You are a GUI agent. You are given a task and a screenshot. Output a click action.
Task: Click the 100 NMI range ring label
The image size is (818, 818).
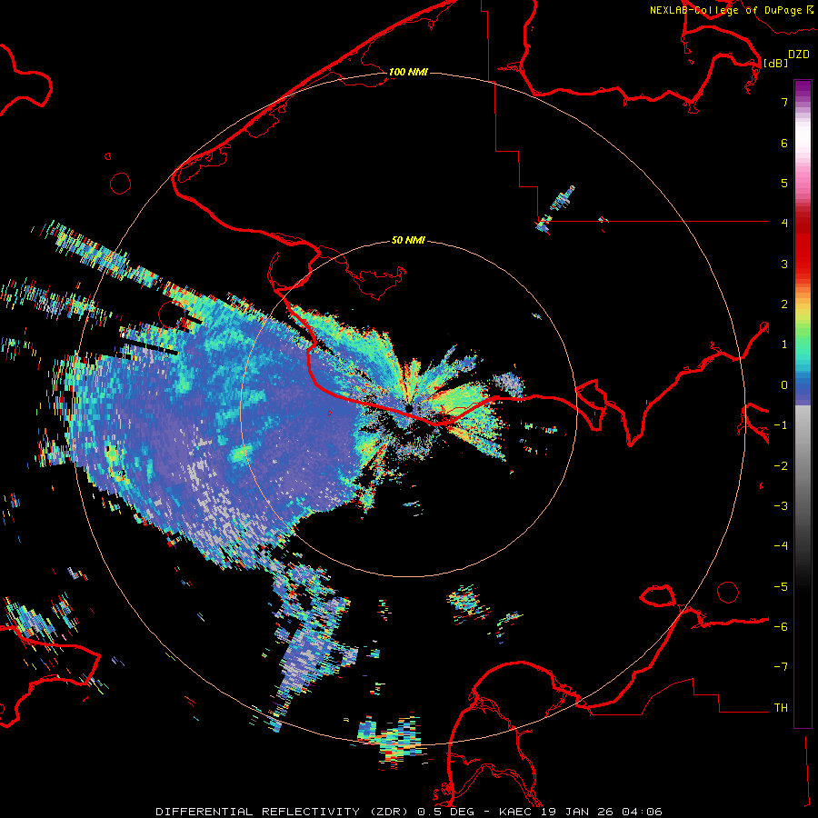click(x=408, y=72)
